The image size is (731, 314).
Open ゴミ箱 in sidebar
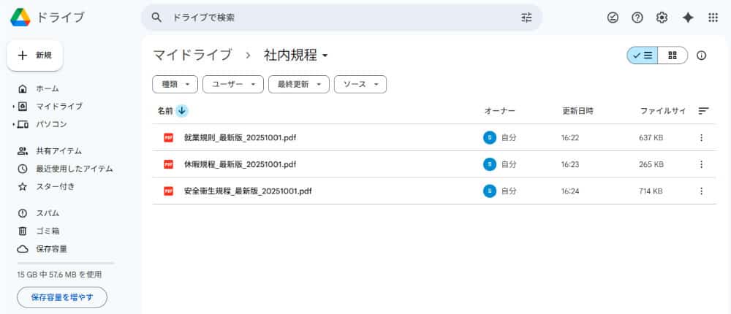coord(48,231)
